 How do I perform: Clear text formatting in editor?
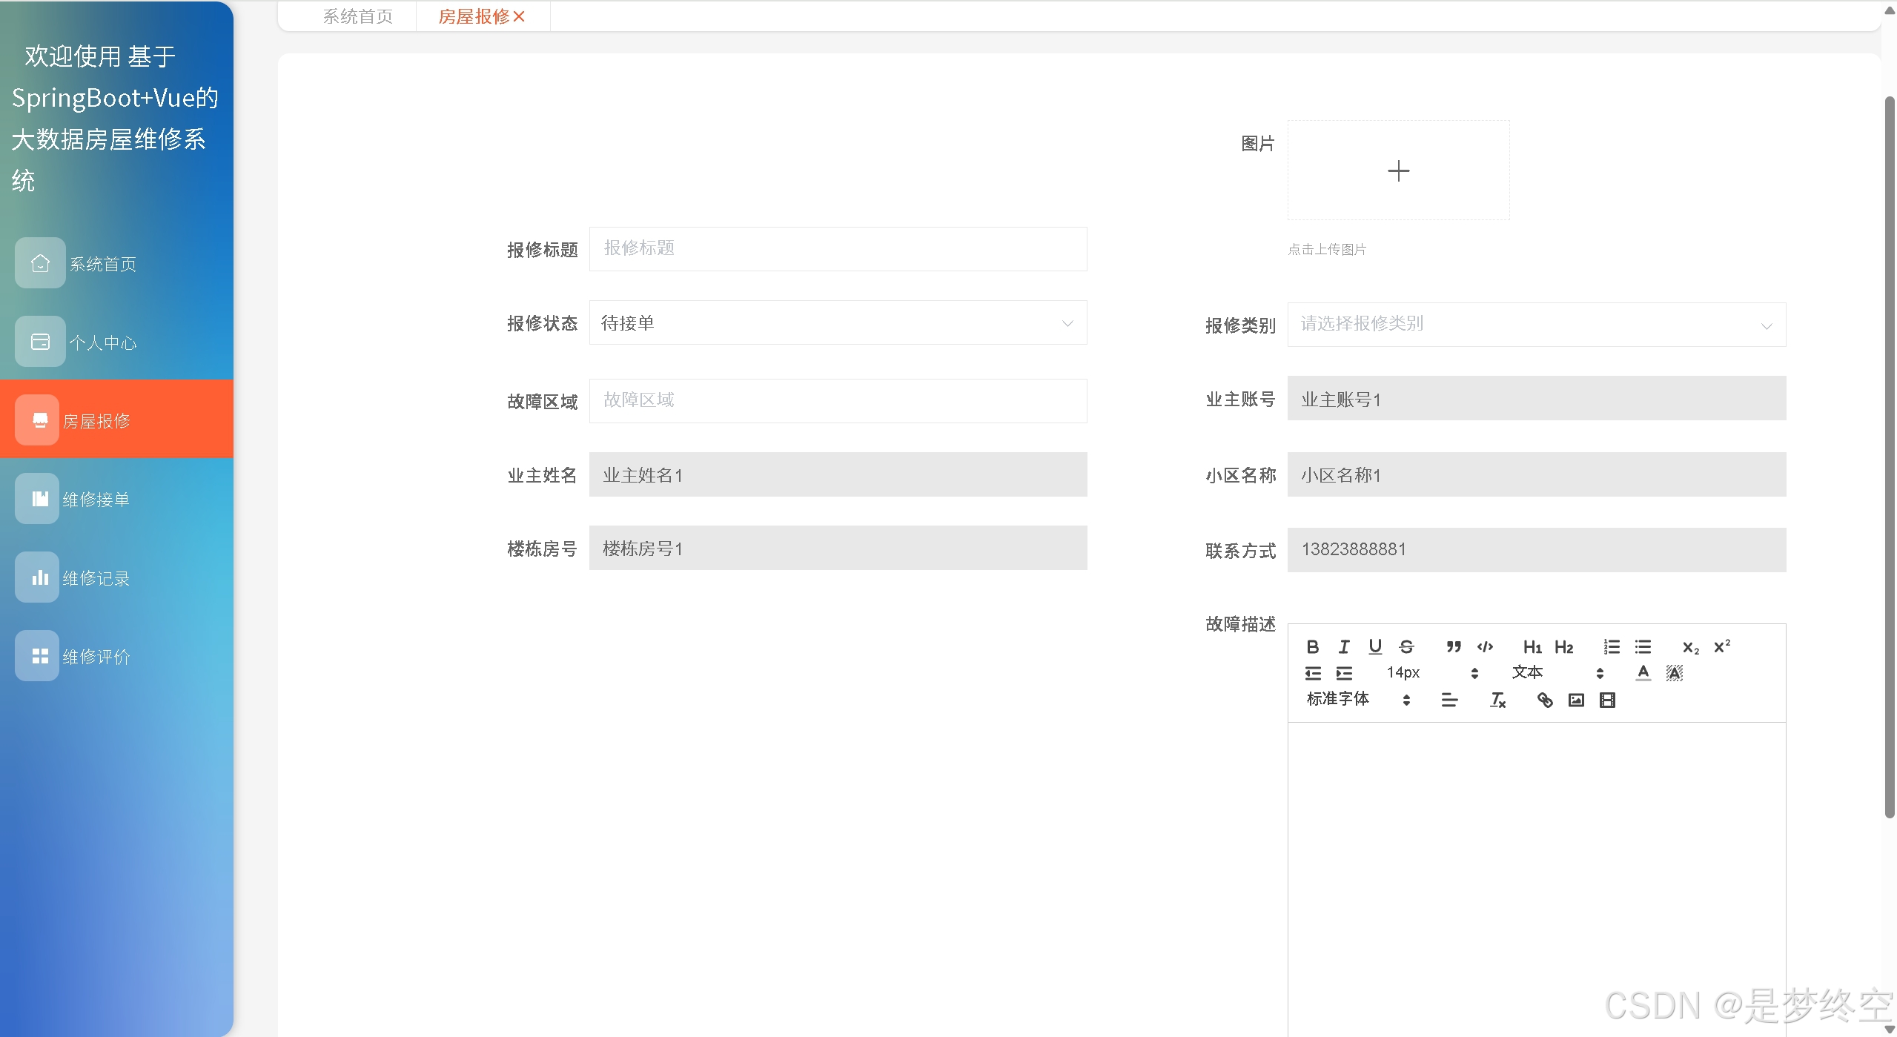tap(1497, 700)
